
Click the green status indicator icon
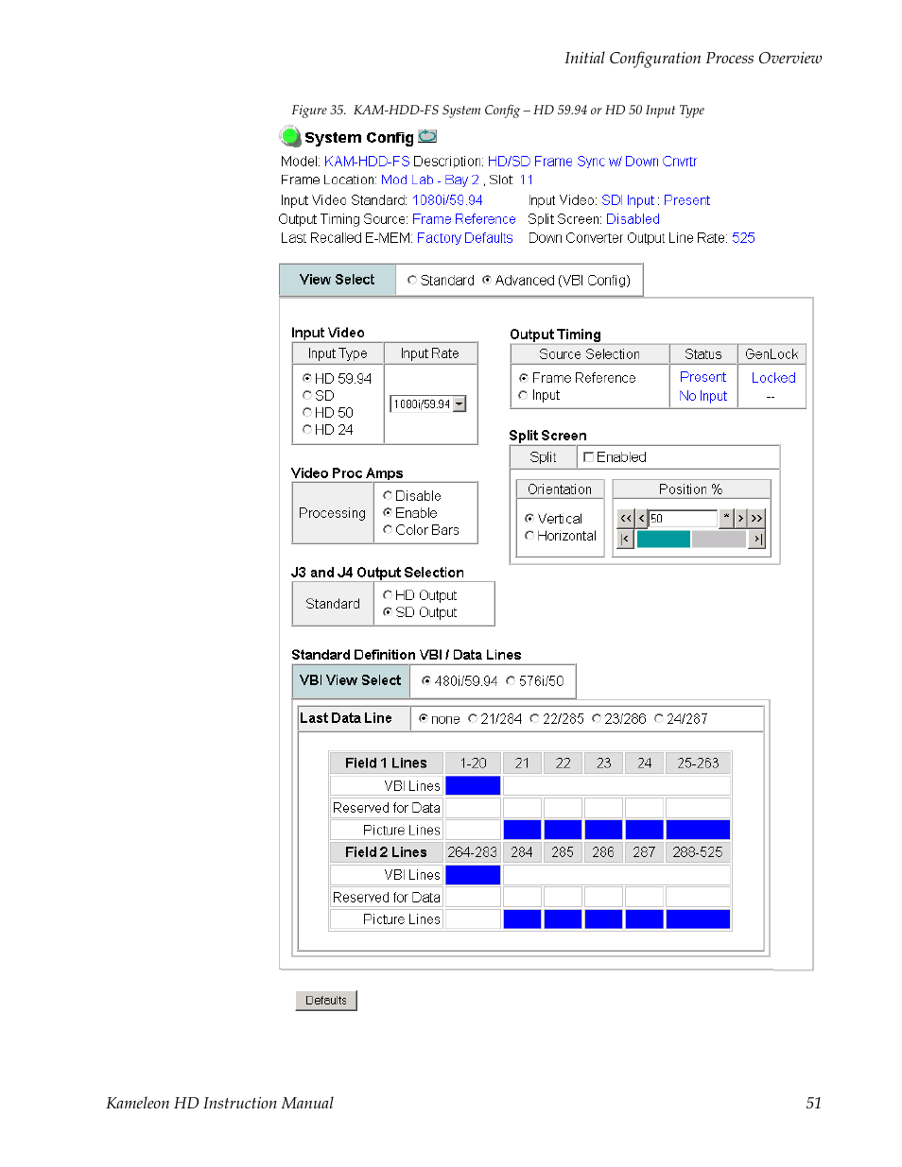(x=290, y=136)
